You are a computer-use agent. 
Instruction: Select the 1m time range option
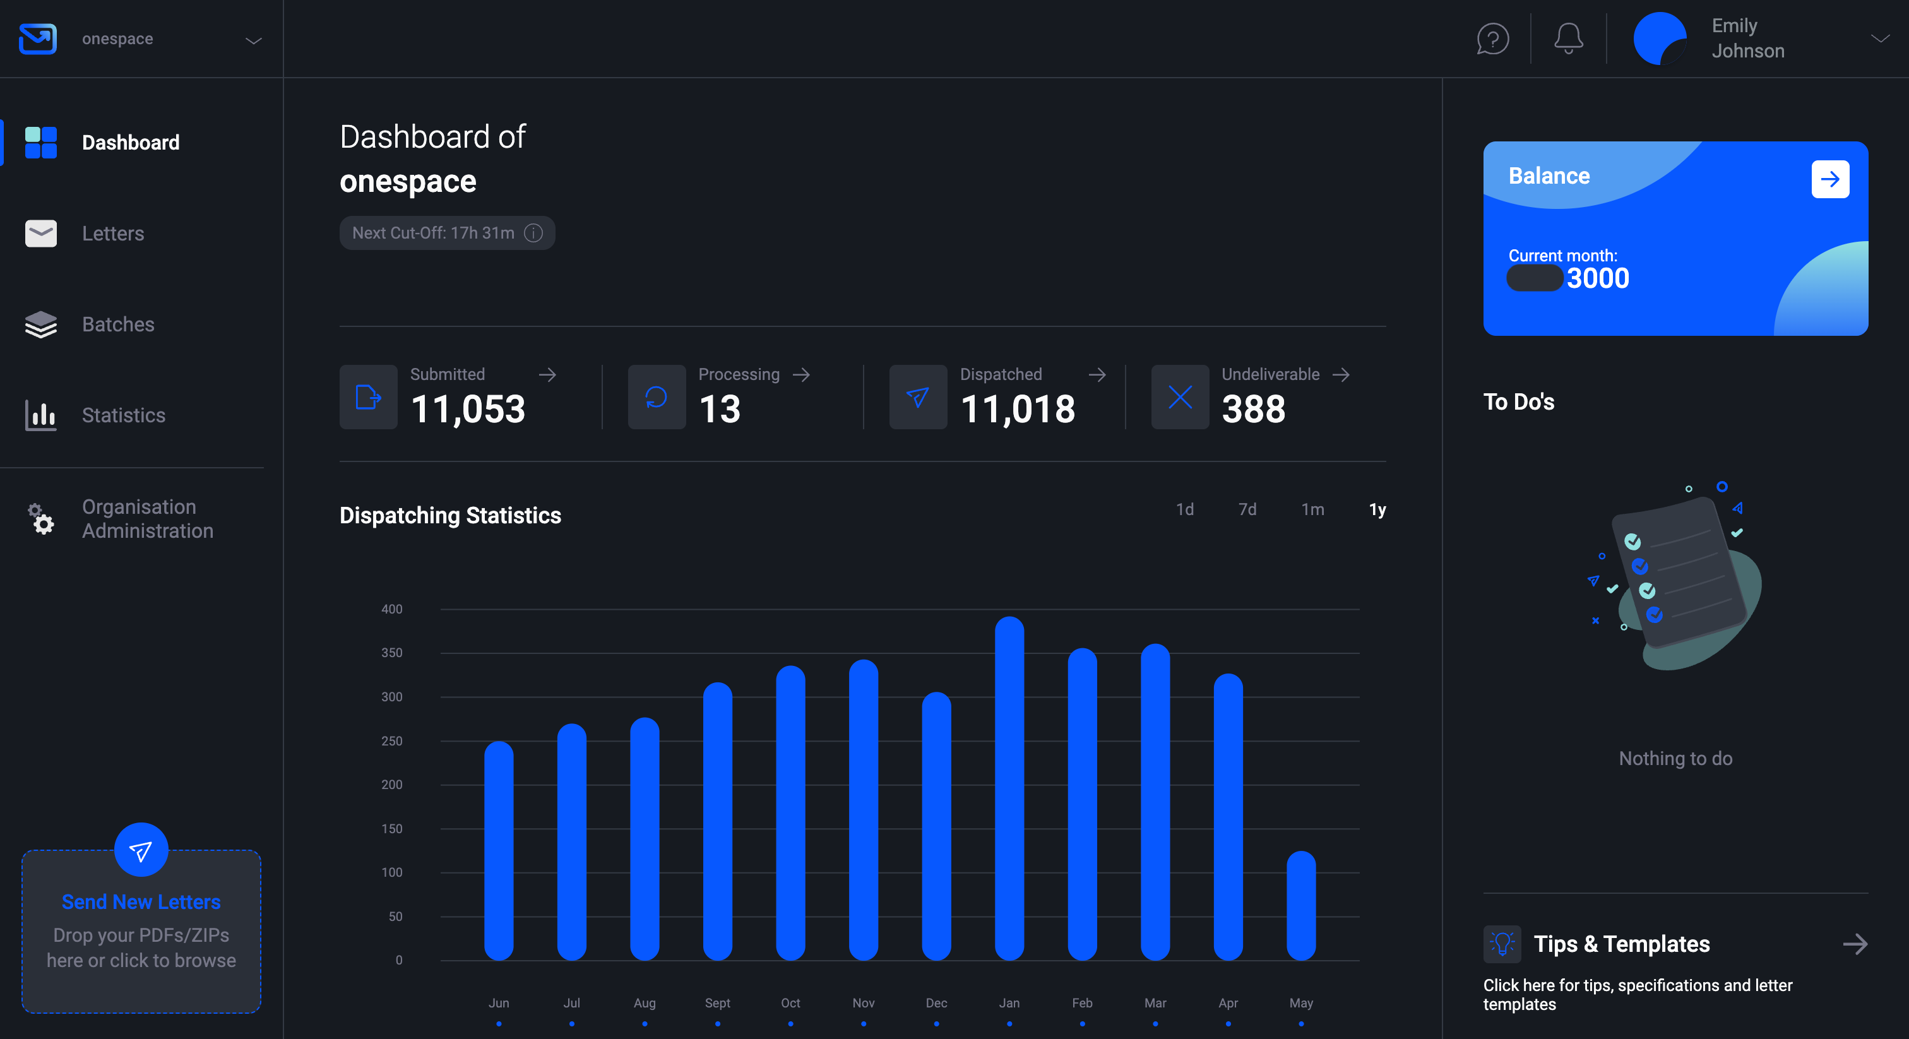pyautogui.click(x=1312, y=509)
